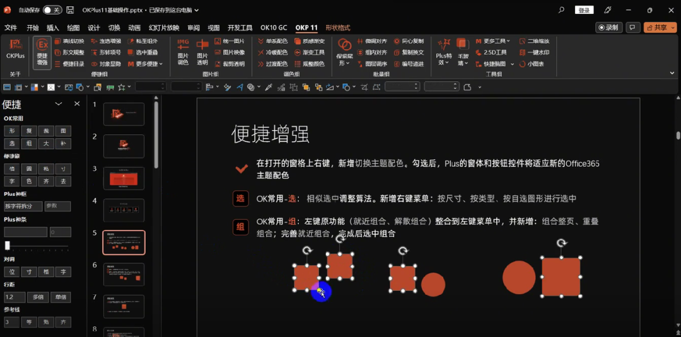The width and height of the screenshot is (681, 337).
Task: Expand the 更多便捷 dropdown
Action: click(146, 64)
